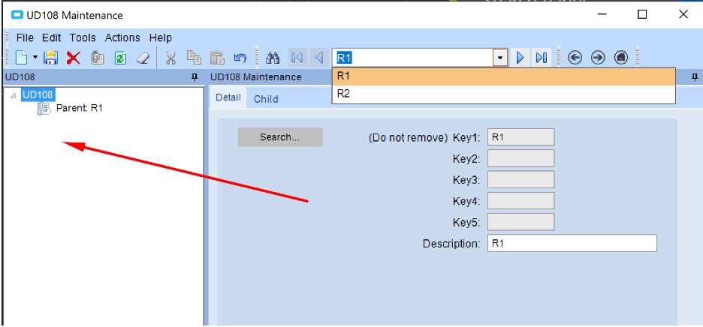
Task: Select R2 in the dropdown list
Action: pos(503,94)
